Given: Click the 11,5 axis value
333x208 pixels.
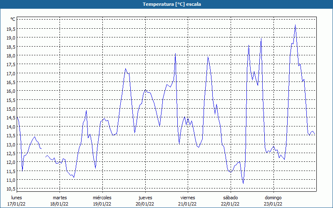Looking at the screenshot, I should (11, 171).
